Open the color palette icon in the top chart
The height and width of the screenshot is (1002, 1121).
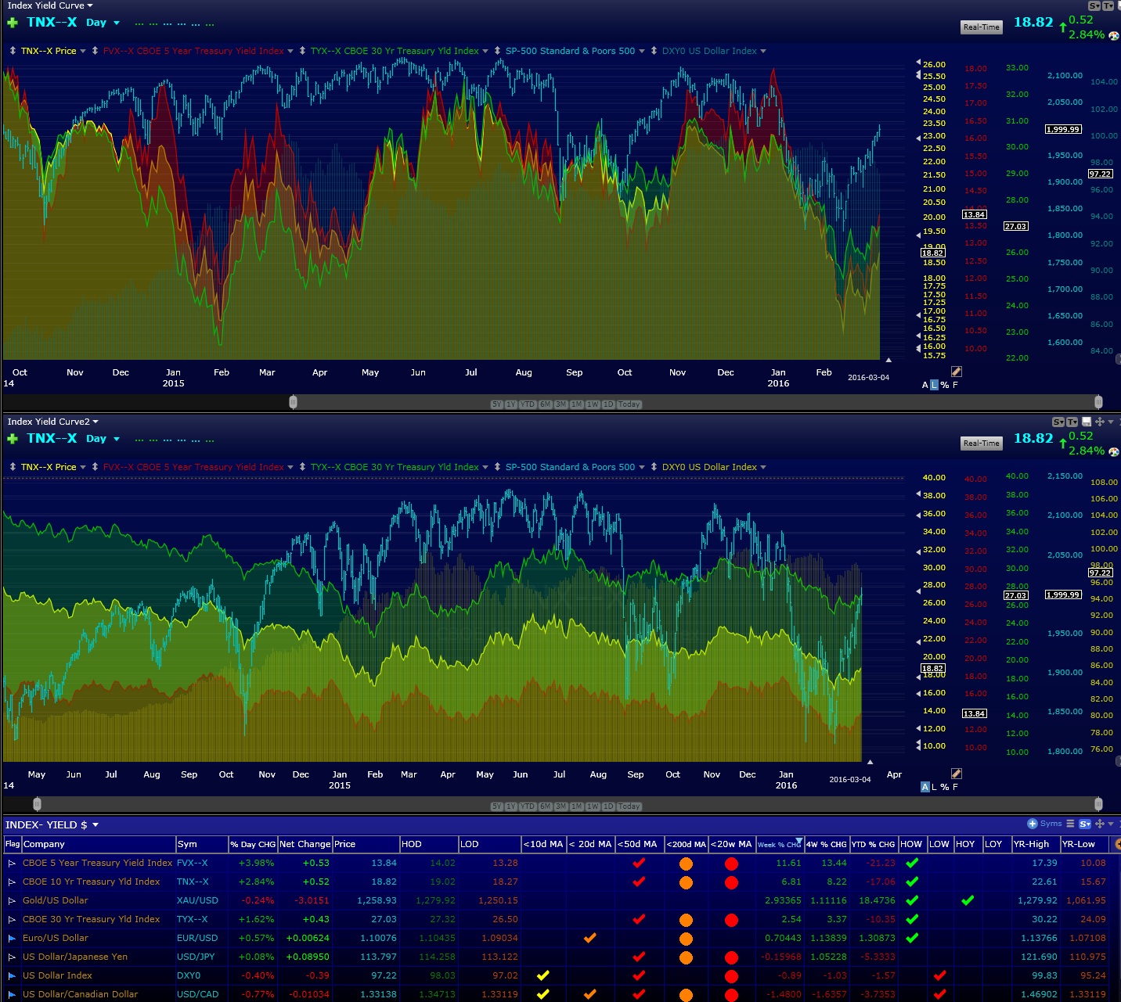click(1114, 36)
